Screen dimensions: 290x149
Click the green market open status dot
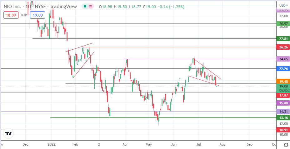85,7
